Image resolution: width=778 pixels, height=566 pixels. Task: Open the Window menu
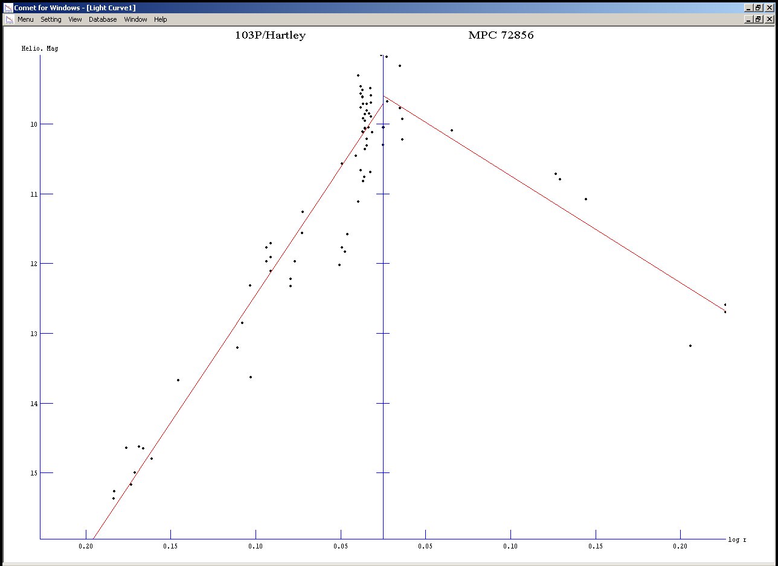(x=135, y=19)
